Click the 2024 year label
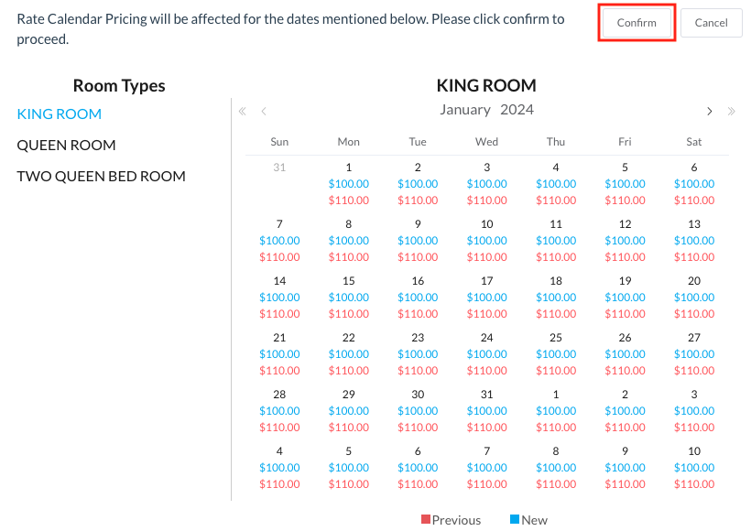This screenshot has width=751, height=531. click(517, 110)
